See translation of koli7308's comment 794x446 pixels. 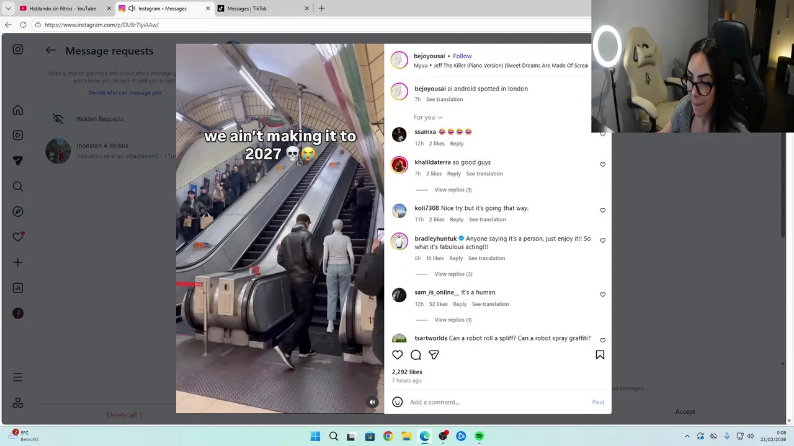487,219
